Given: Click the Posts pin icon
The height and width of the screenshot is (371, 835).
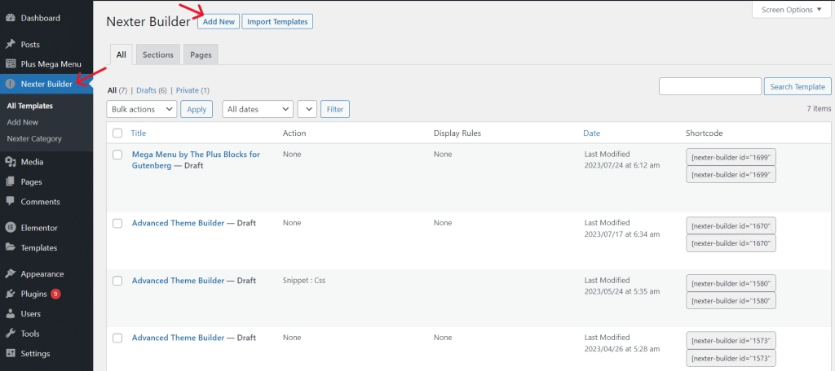Looking at the screenshot, I should click(x=11, y=45).
